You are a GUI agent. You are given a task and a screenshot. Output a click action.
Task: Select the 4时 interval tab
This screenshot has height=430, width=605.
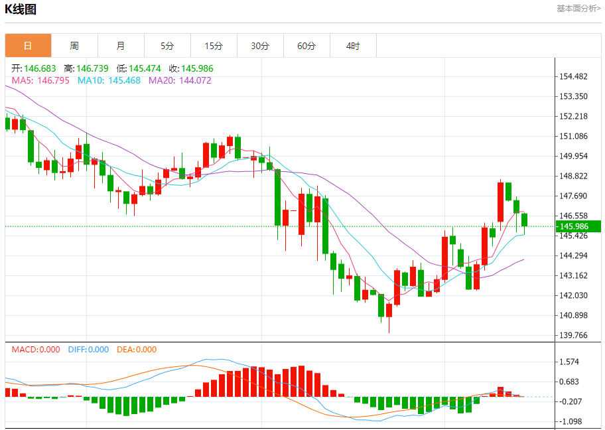[353, 46]
